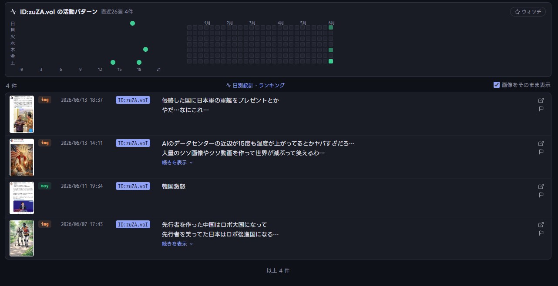Open the thumbnail of the 14:11 post

tap(22, 157)
